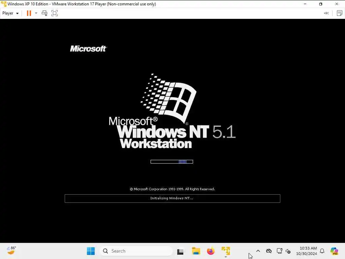The image size is (345, 259).
Task: Click the Microsoft Corporation copyright text
Action: point(172,189)
